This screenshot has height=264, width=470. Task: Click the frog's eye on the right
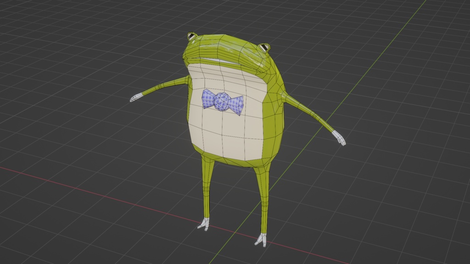pos(265,48)
